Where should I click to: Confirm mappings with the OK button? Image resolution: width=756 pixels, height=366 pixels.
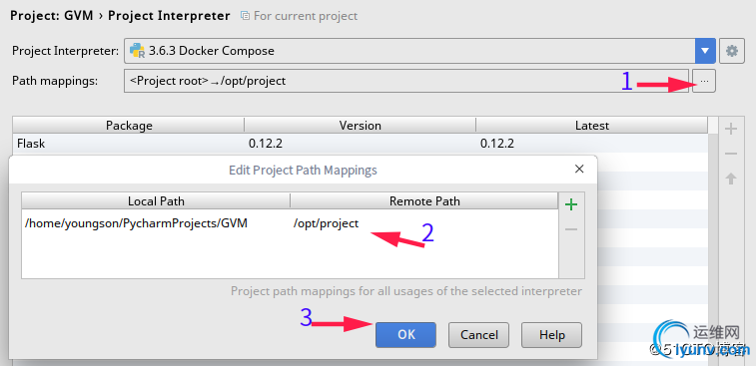point(406,335)
